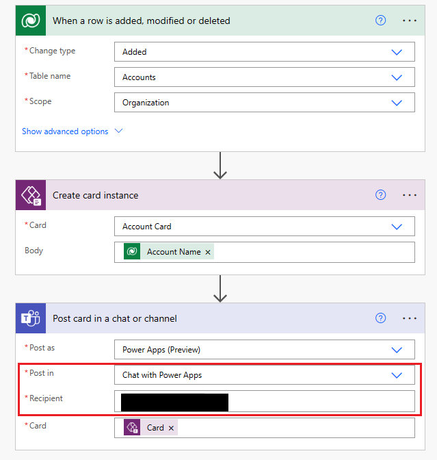This screenshot has height=460, width=437.
Task: Click the Create card instance connector icon
Action: (x=31, y=195)
